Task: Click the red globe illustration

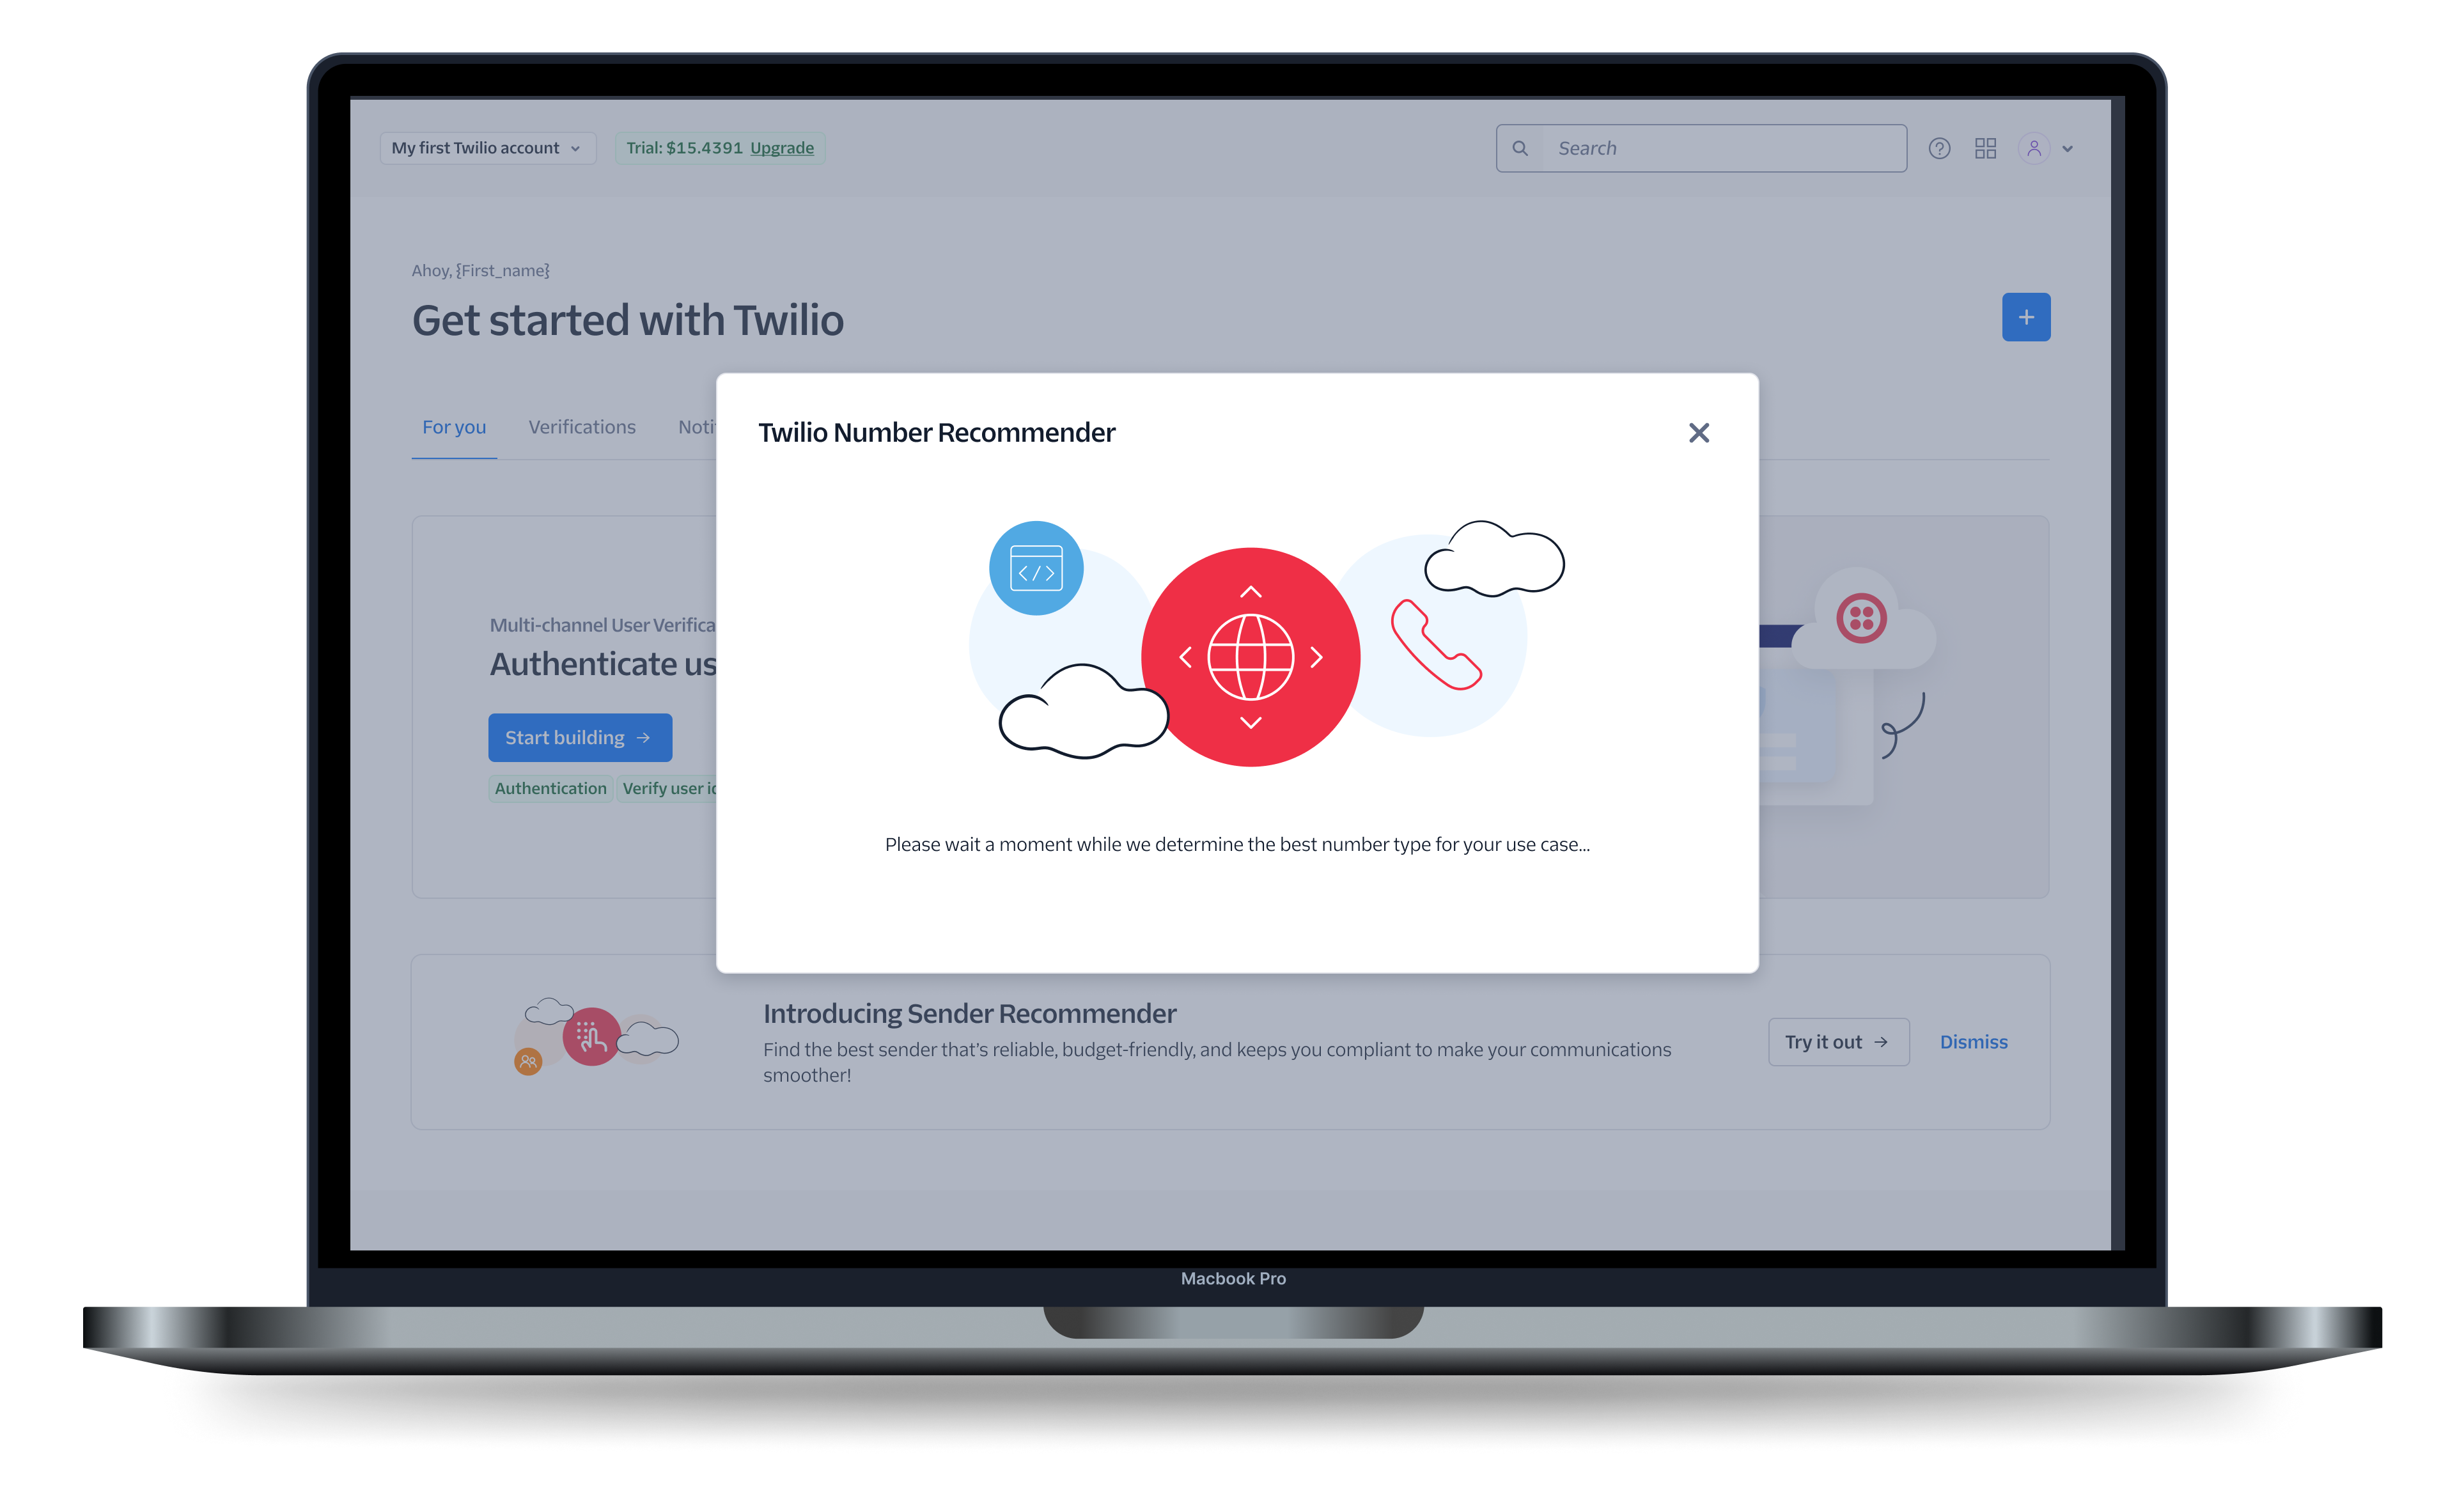Action: (x=1250, y=657)
